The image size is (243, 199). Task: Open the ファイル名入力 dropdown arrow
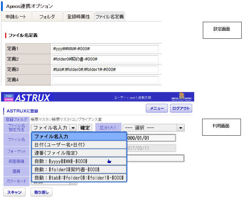point(73,128)
